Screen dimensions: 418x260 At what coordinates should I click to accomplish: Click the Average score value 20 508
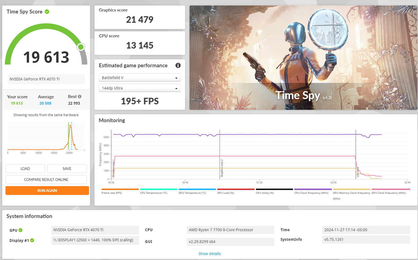pyautogui.click(x=45, y=103)
